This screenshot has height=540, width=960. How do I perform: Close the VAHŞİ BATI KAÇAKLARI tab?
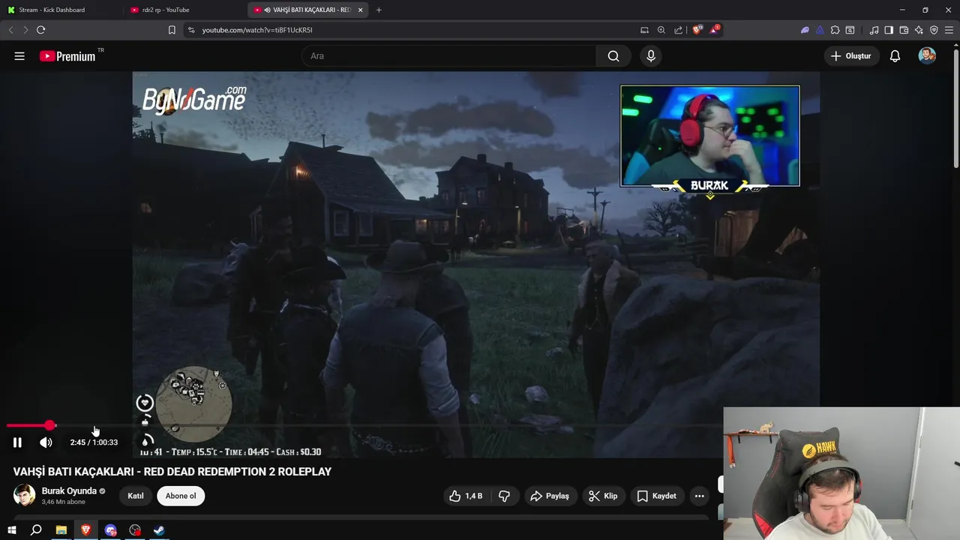click(361, 10)
